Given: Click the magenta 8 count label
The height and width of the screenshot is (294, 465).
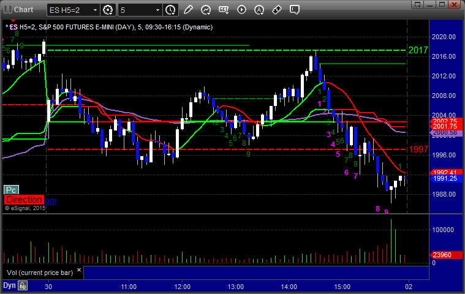Looking at the screenshot, I should 377,209.
